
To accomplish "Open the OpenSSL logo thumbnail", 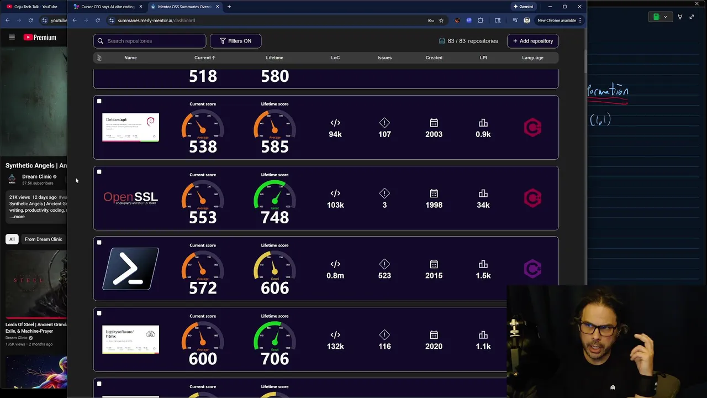I will 130,198.
